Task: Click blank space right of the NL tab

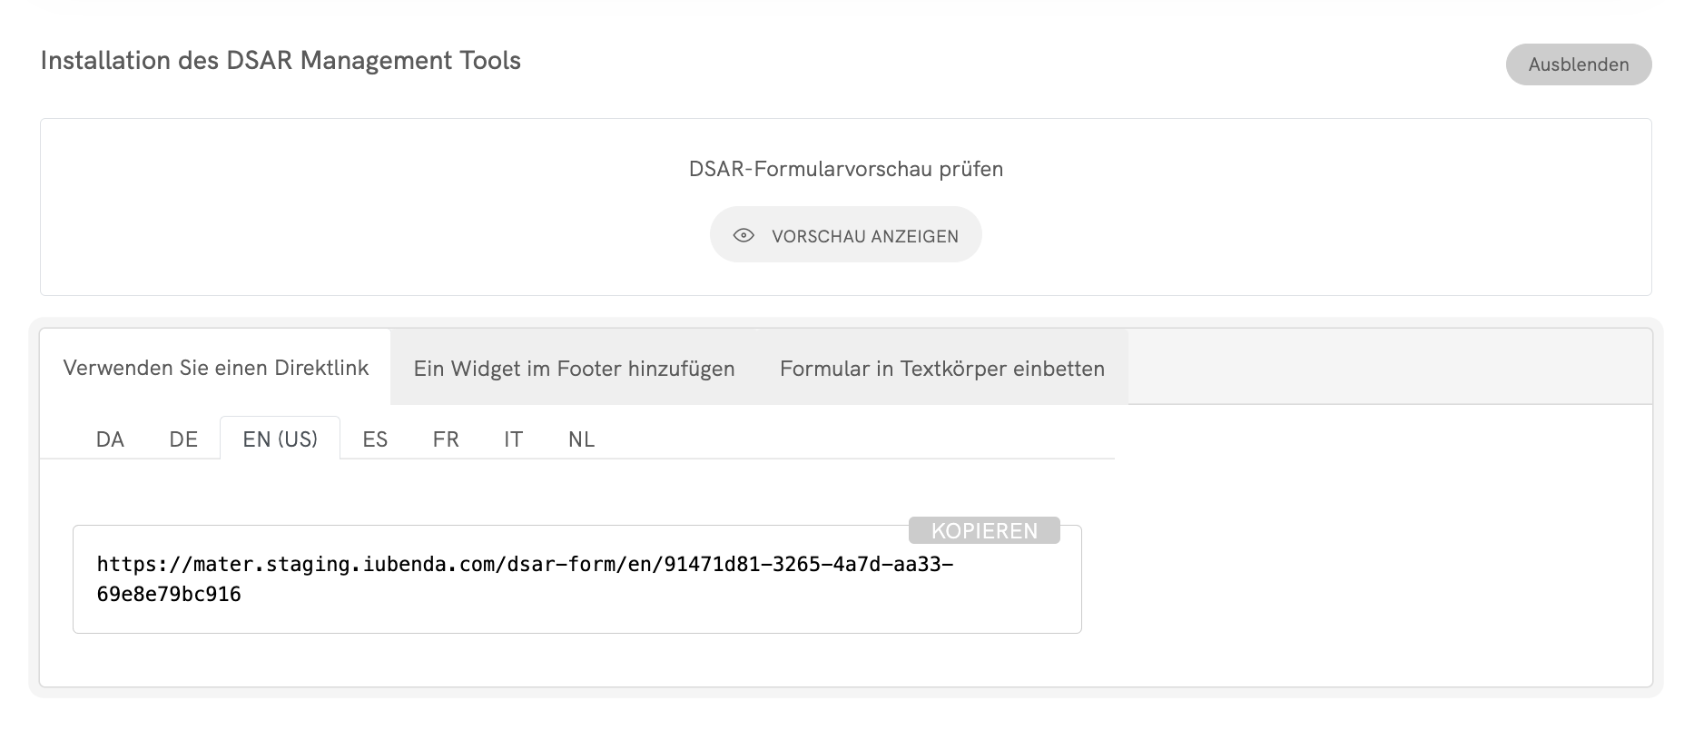Action: point(853,439)
